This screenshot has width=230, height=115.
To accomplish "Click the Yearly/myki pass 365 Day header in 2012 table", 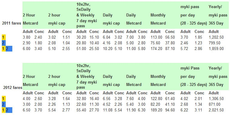I will click(x=218, y=76).
